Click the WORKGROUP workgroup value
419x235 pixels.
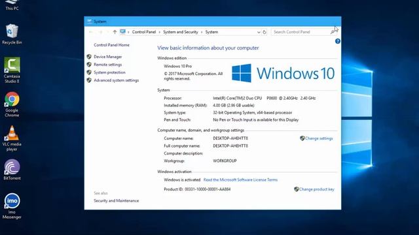pos(225,161)
